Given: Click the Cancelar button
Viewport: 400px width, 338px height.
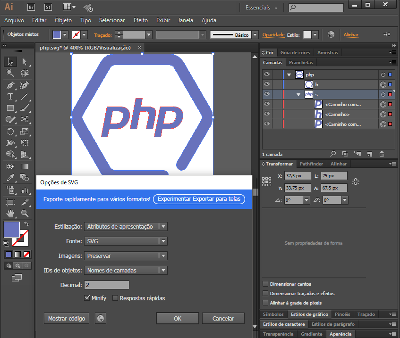Looking at the screenshot, I should (x=223, y=318).
